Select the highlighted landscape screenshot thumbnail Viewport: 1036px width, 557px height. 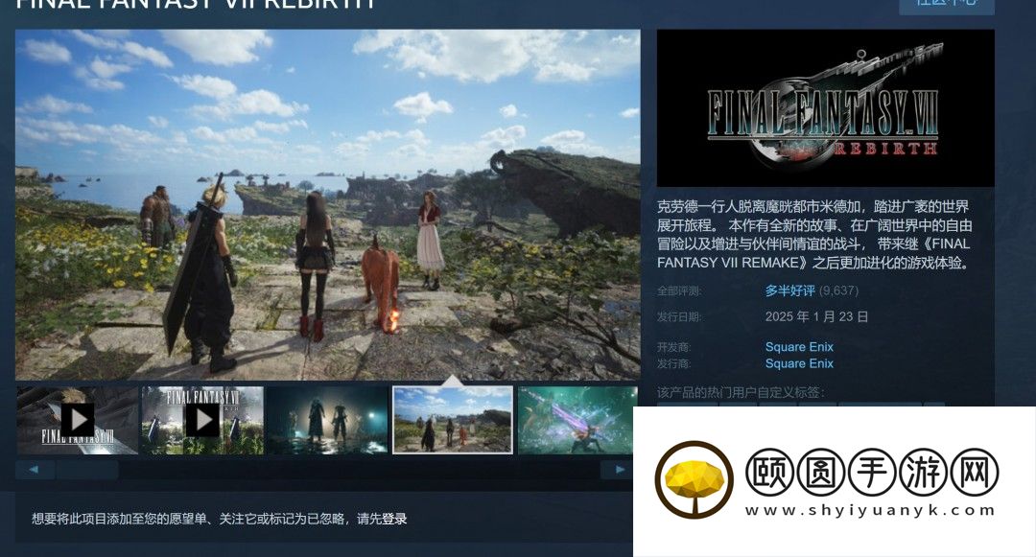point(453,421)
